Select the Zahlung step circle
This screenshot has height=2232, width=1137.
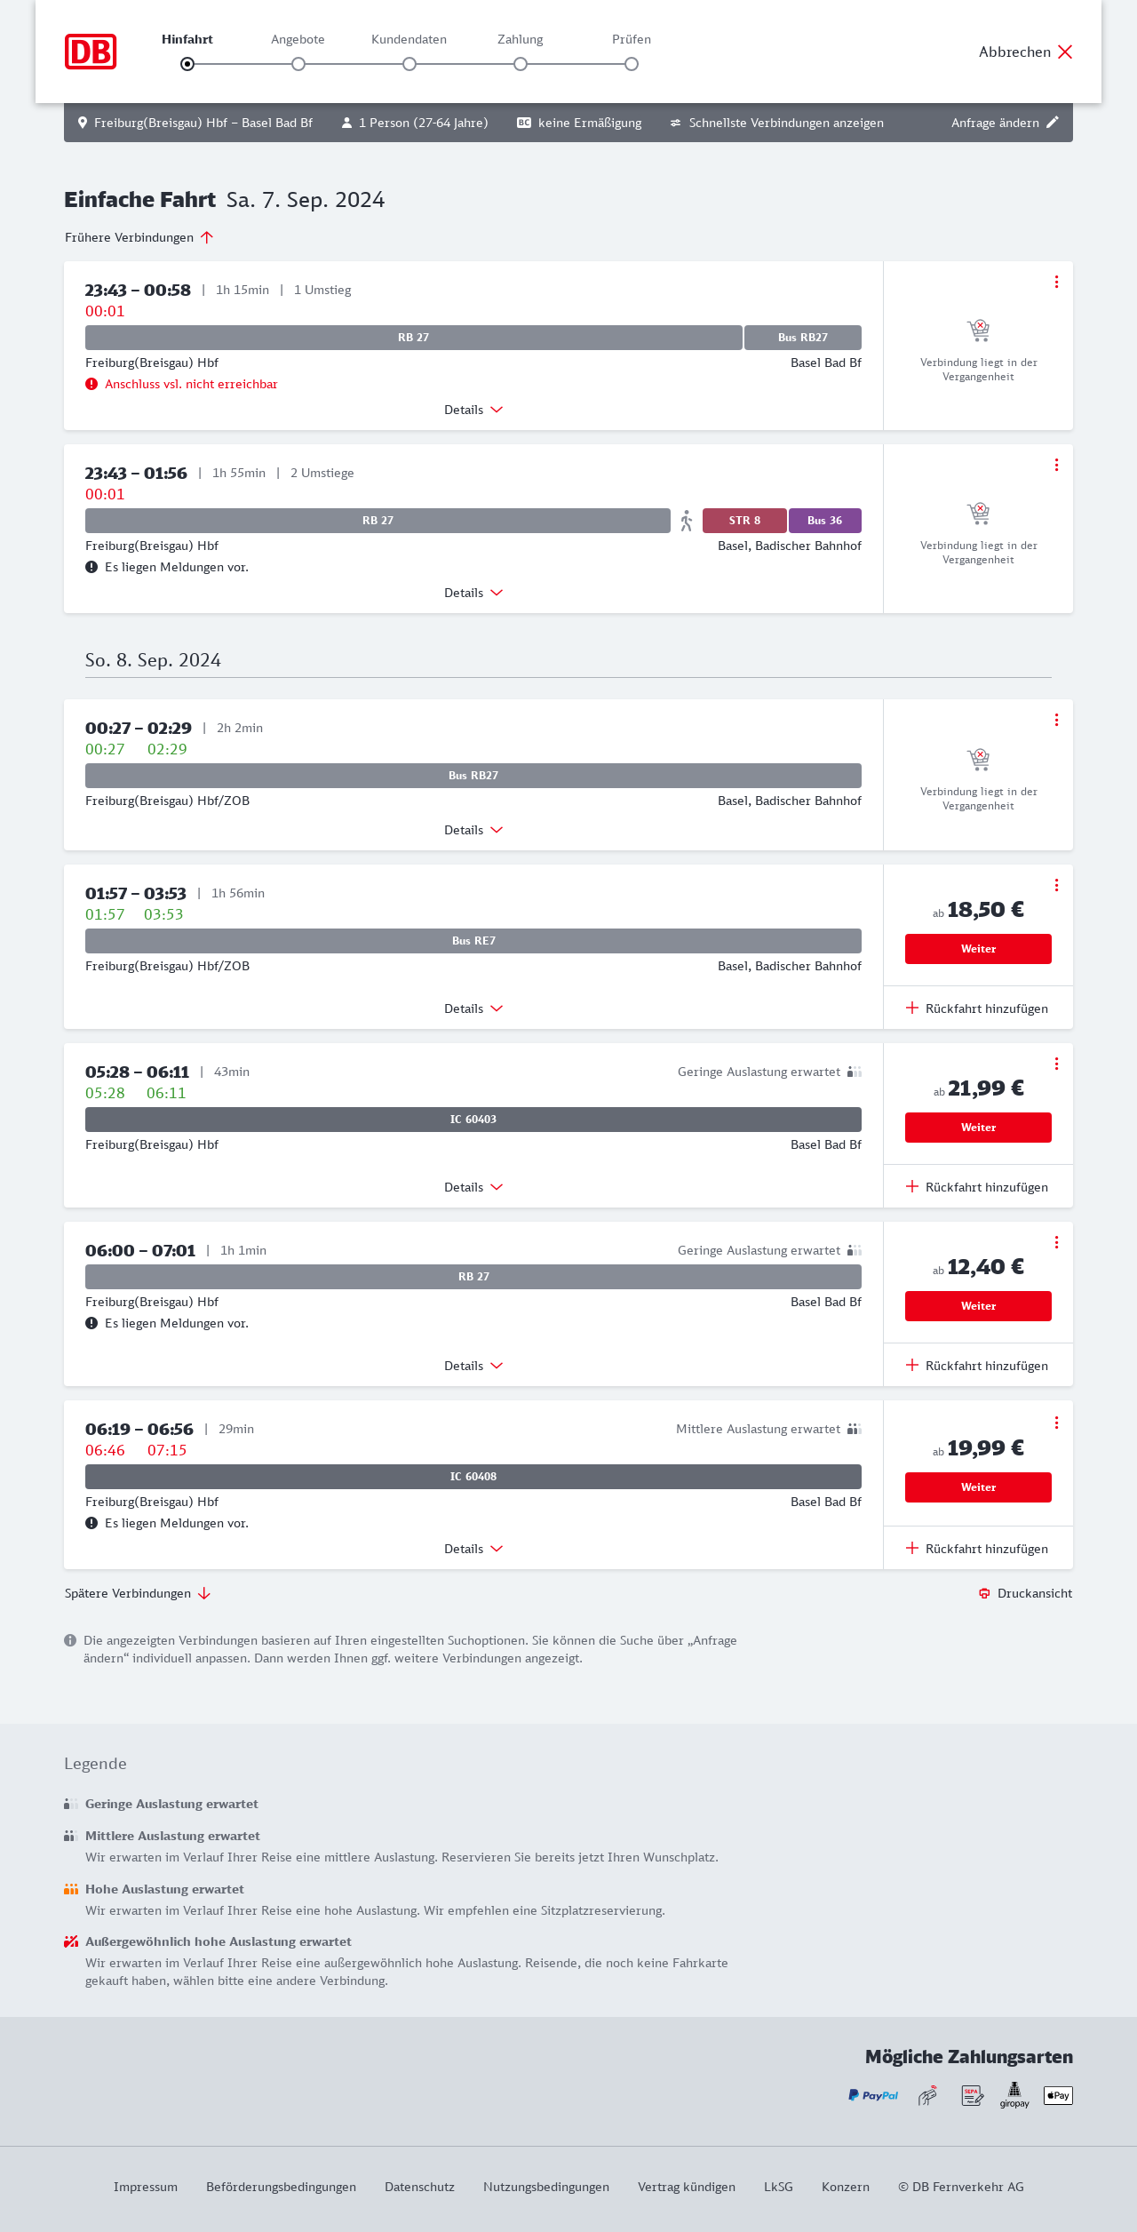[521, 64]
